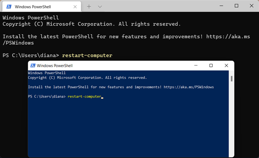Click https://aka.ms/PSWindows link in blue console
Viewport: 259px width, 158px height.
pyautogui.click(x=189, y=87)
